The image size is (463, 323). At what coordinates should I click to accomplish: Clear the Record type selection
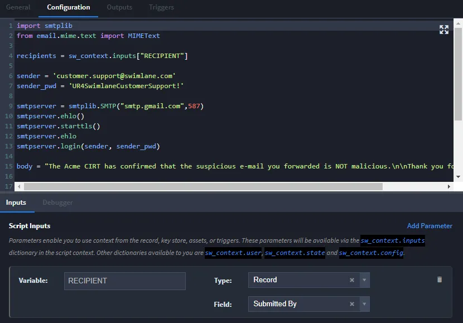pyautogui.click(x=352, y=280)
